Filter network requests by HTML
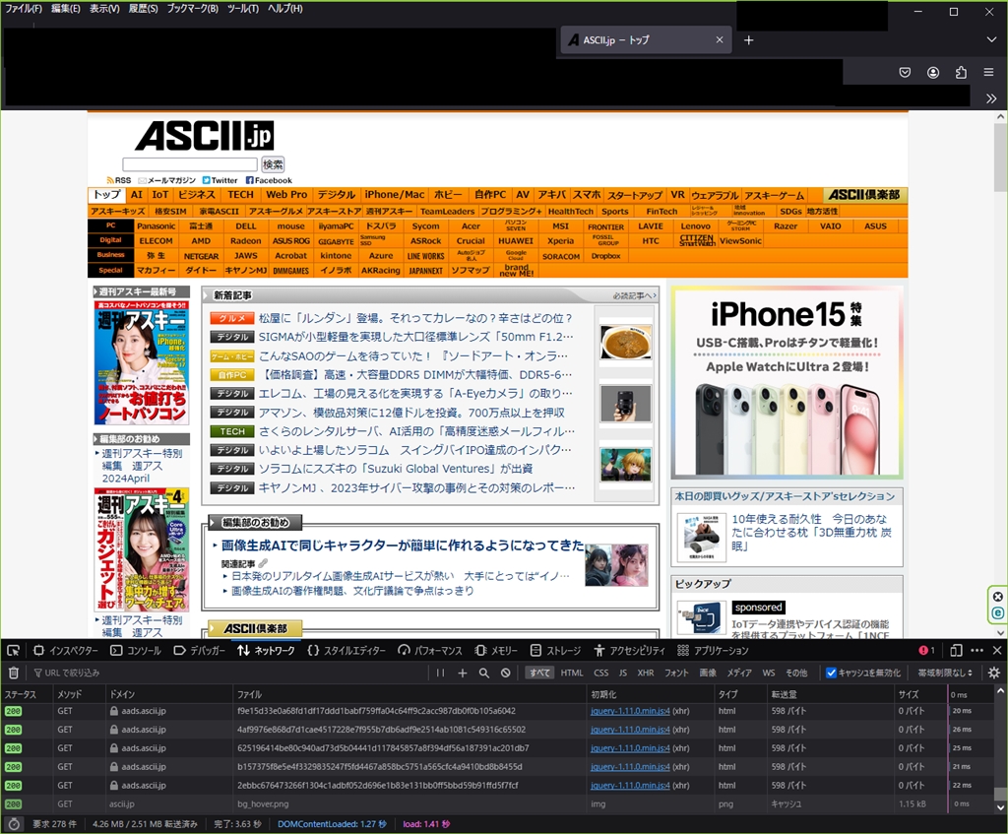1008x834 pixels. tap(572, 673)
